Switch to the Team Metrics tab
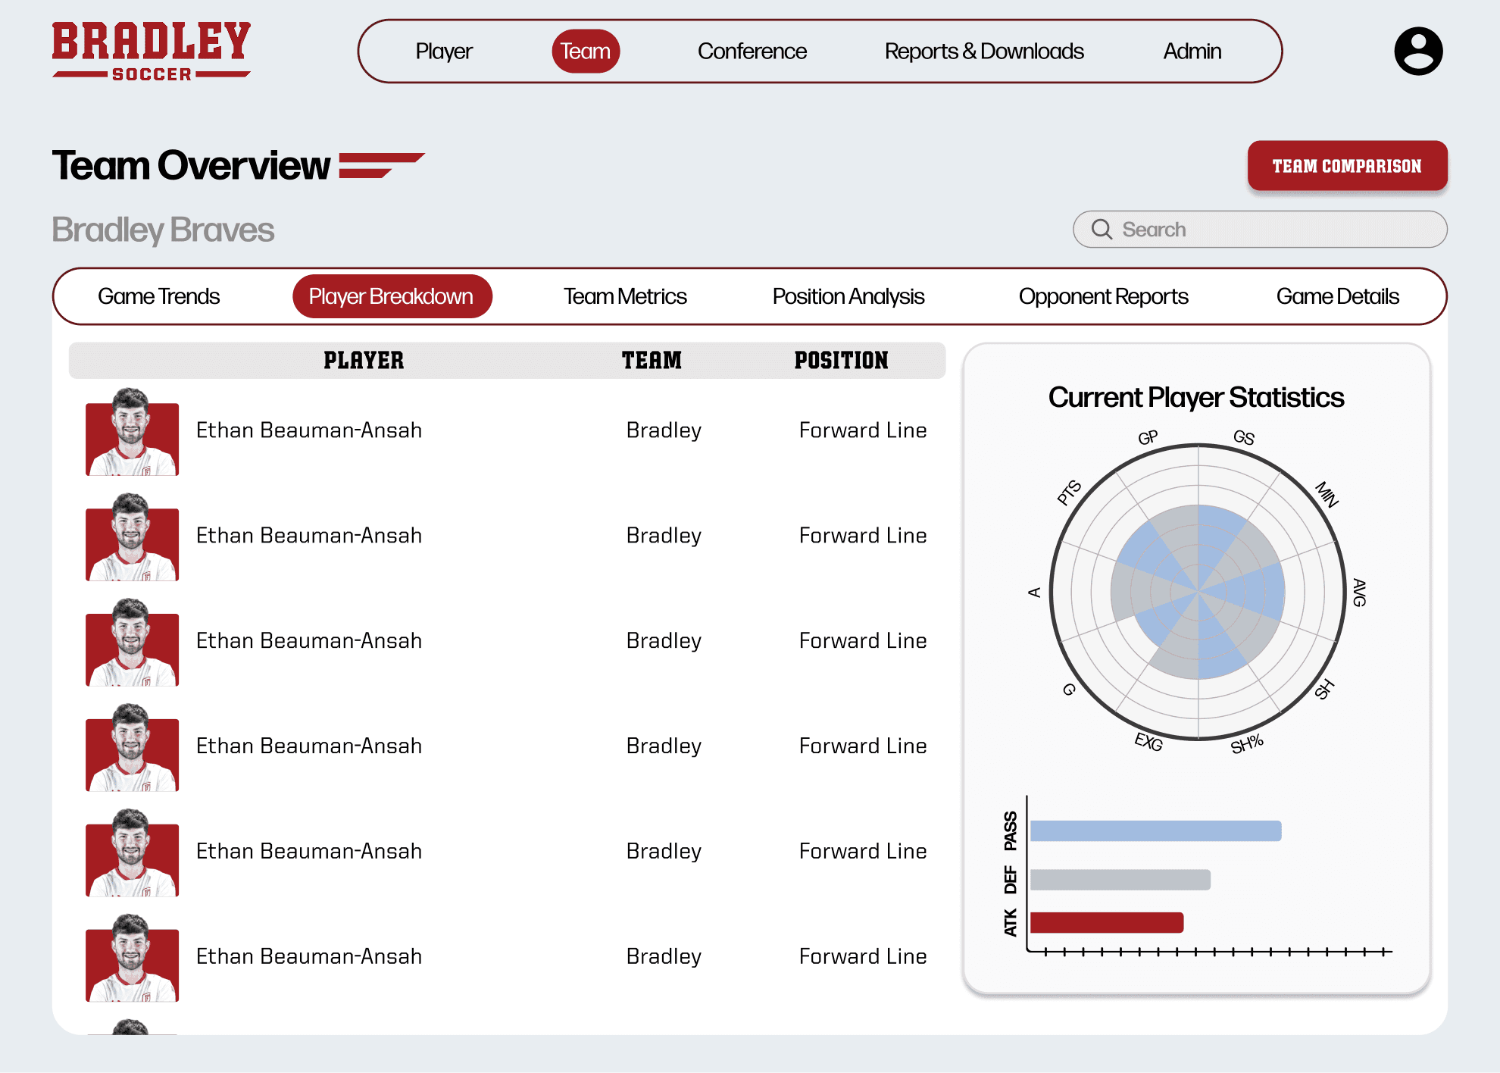The height and width of the screenshot is (1073, 1500). point(625,296)
